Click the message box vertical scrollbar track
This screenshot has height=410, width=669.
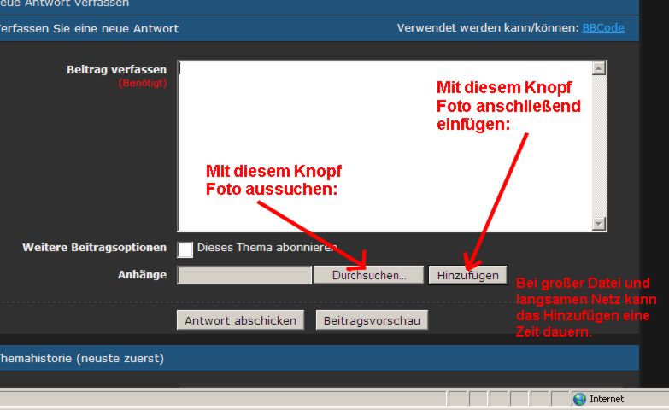pyautogui.click(x=598, y=145)
